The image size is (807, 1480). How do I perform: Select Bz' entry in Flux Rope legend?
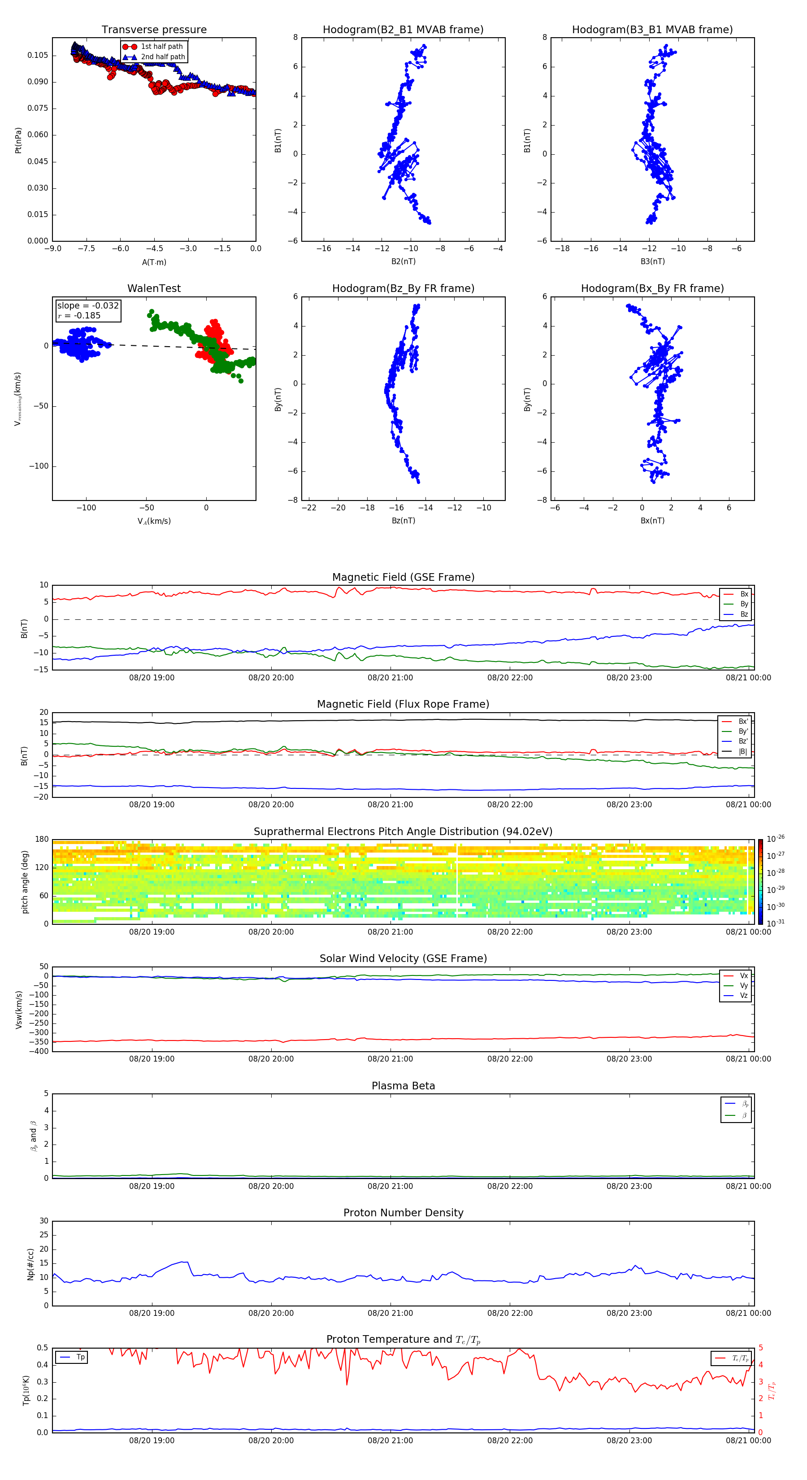735,741
